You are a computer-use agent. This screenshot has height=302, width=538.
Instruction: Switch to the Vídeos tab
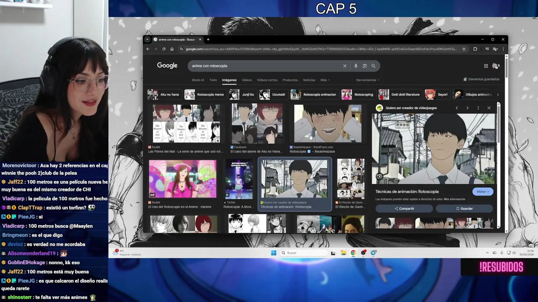coord(247,80)
